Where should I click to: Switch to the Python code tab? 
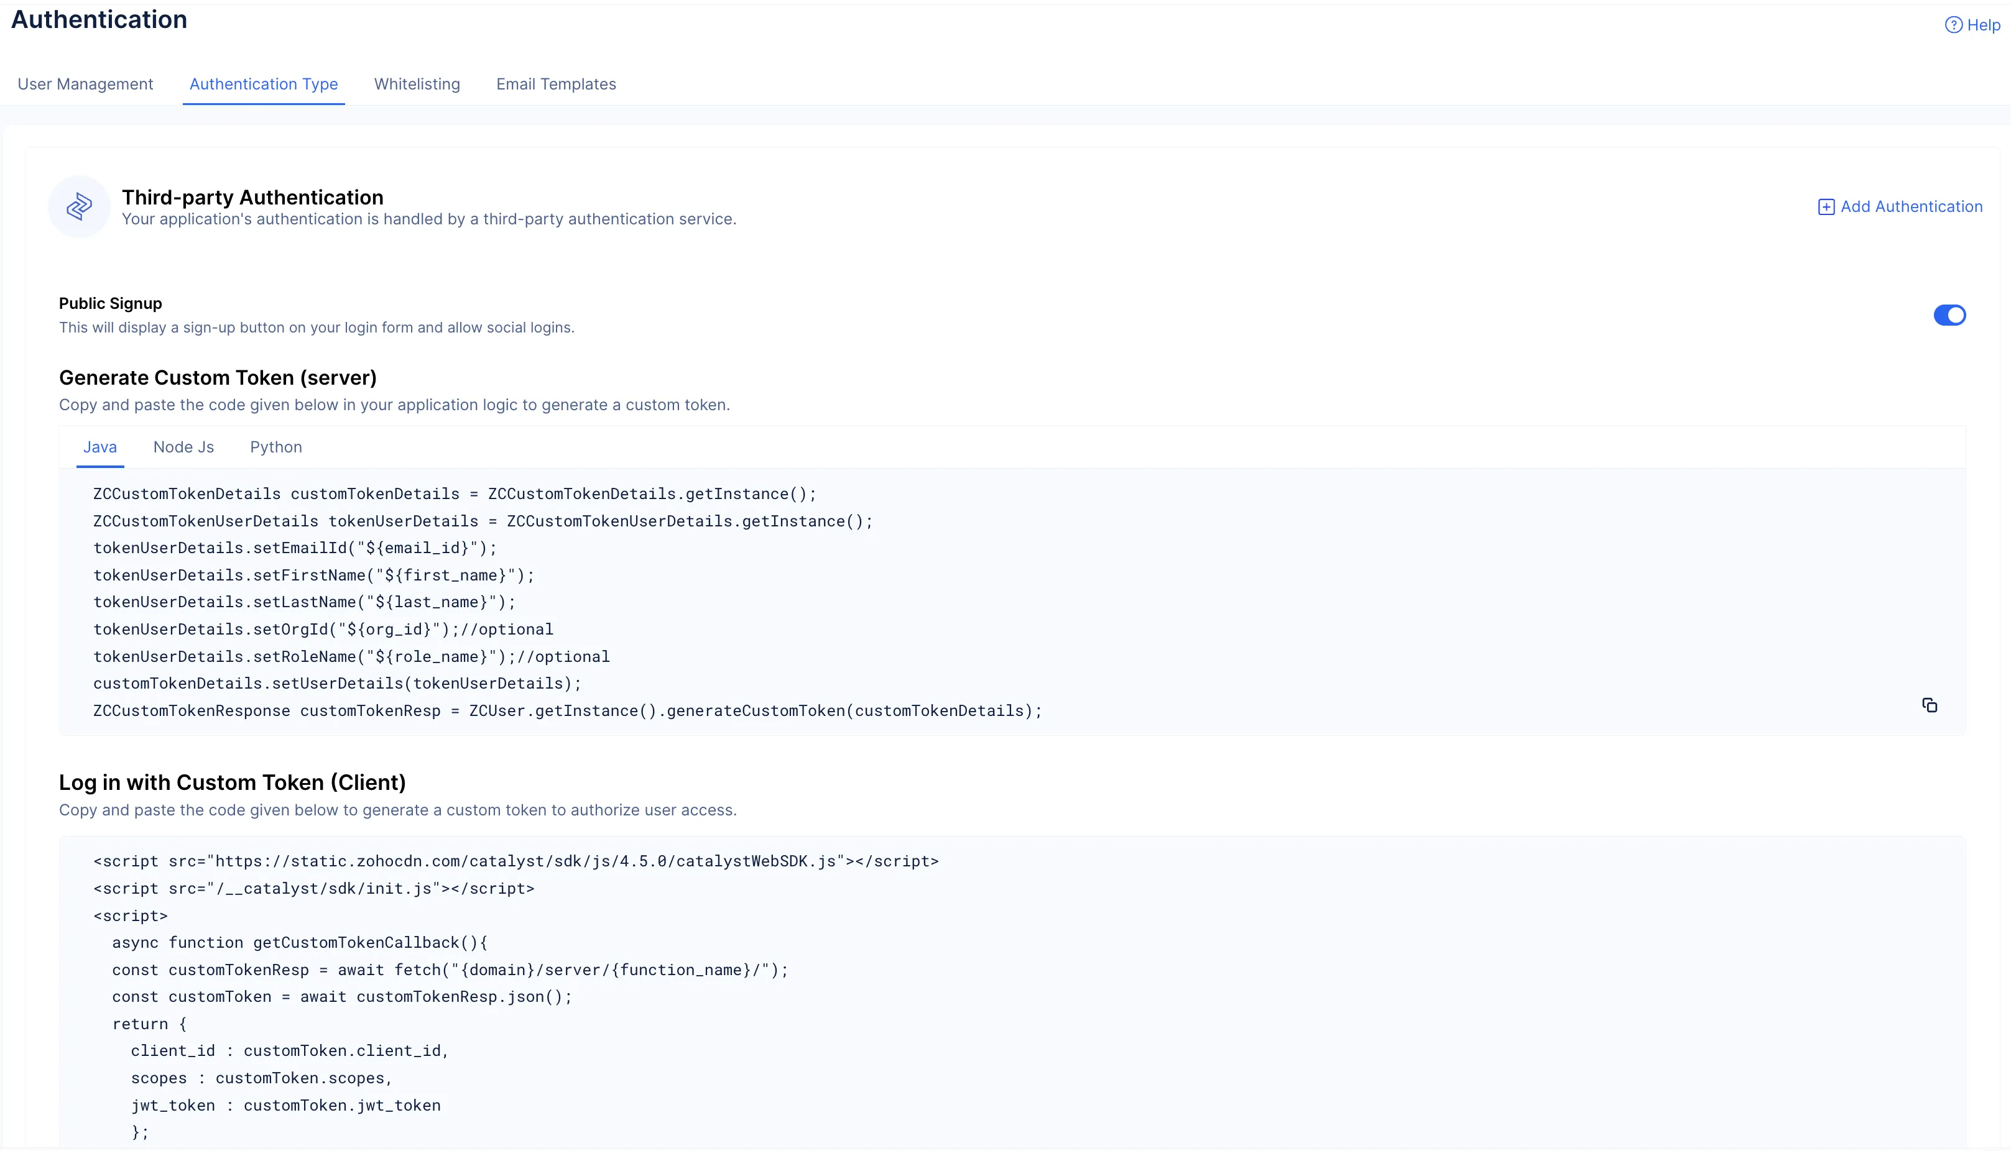276,447
